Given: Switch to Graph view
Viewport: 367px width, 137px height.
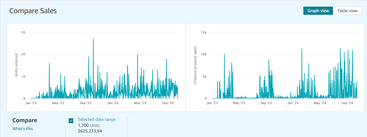Looking at the screenshot, I should (318, 11).
